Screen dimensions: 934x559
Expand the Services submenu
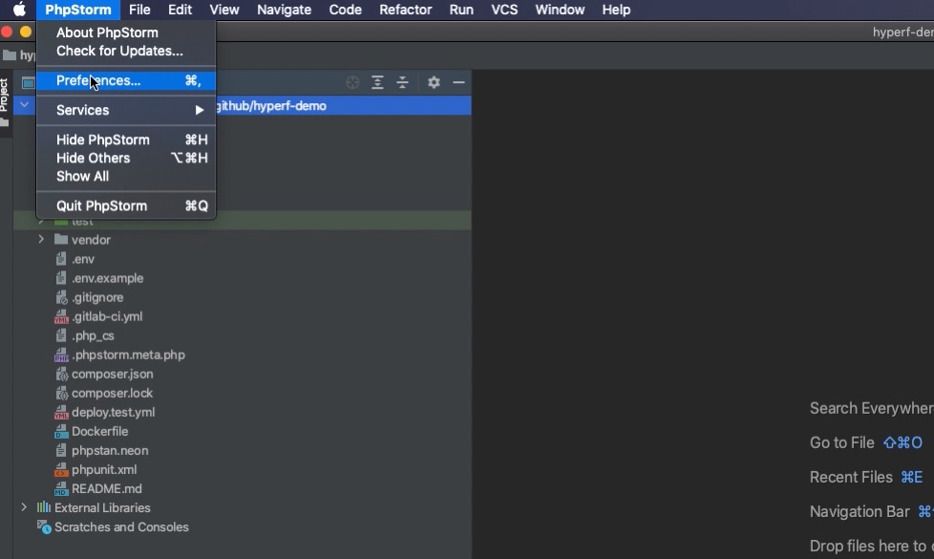click(x=126, y=110)
